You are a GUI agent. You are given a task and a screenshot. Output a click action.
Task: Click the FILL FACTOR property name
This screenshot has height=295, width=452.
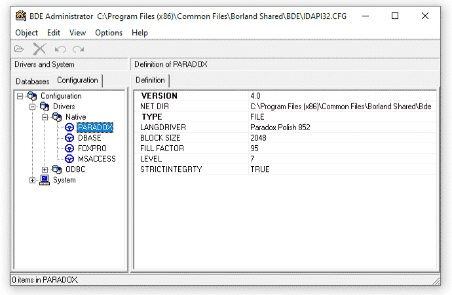[x=162, y=148]
